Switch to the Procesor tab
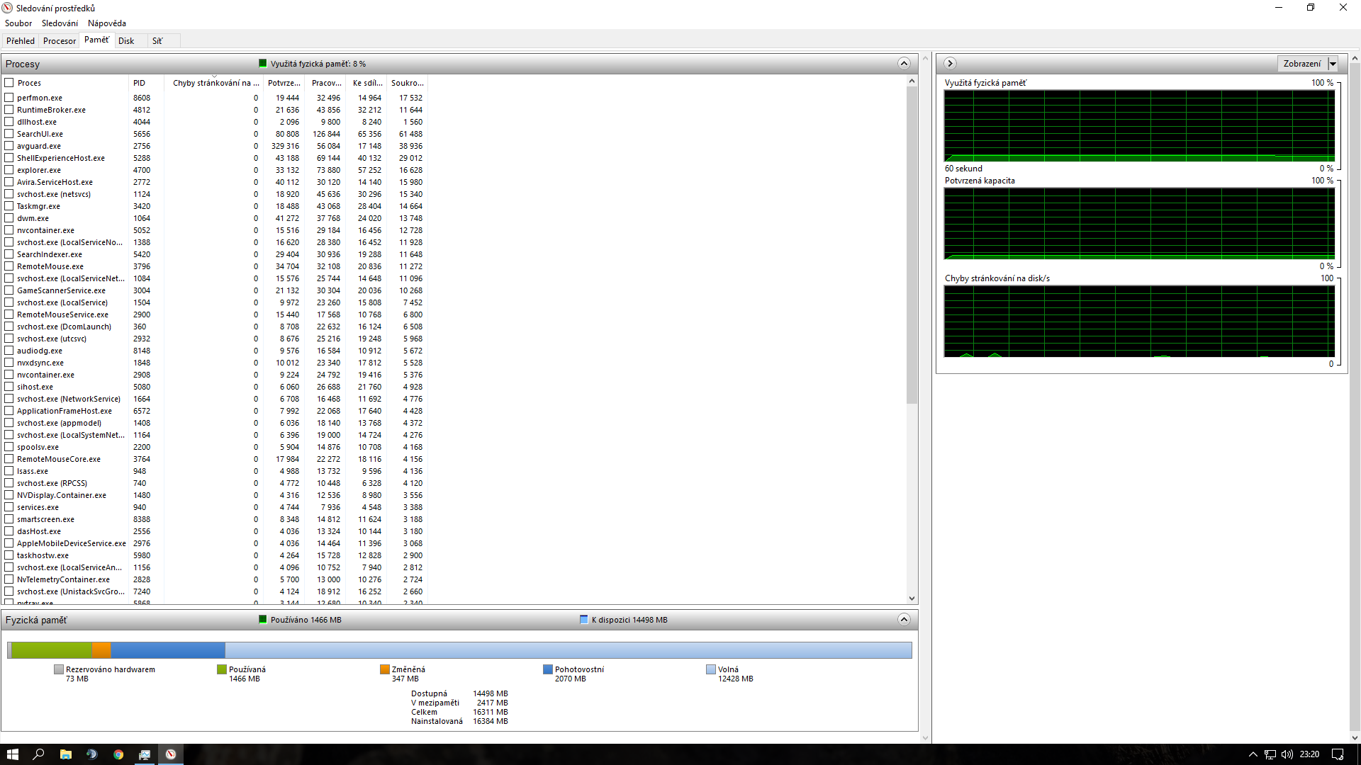 pyautogui.click(x=60, y=41)
